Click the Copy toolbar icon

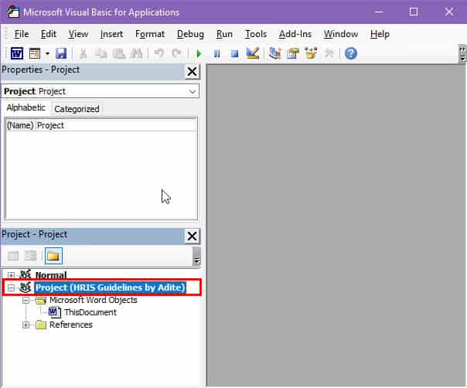[x=101, y=53]
